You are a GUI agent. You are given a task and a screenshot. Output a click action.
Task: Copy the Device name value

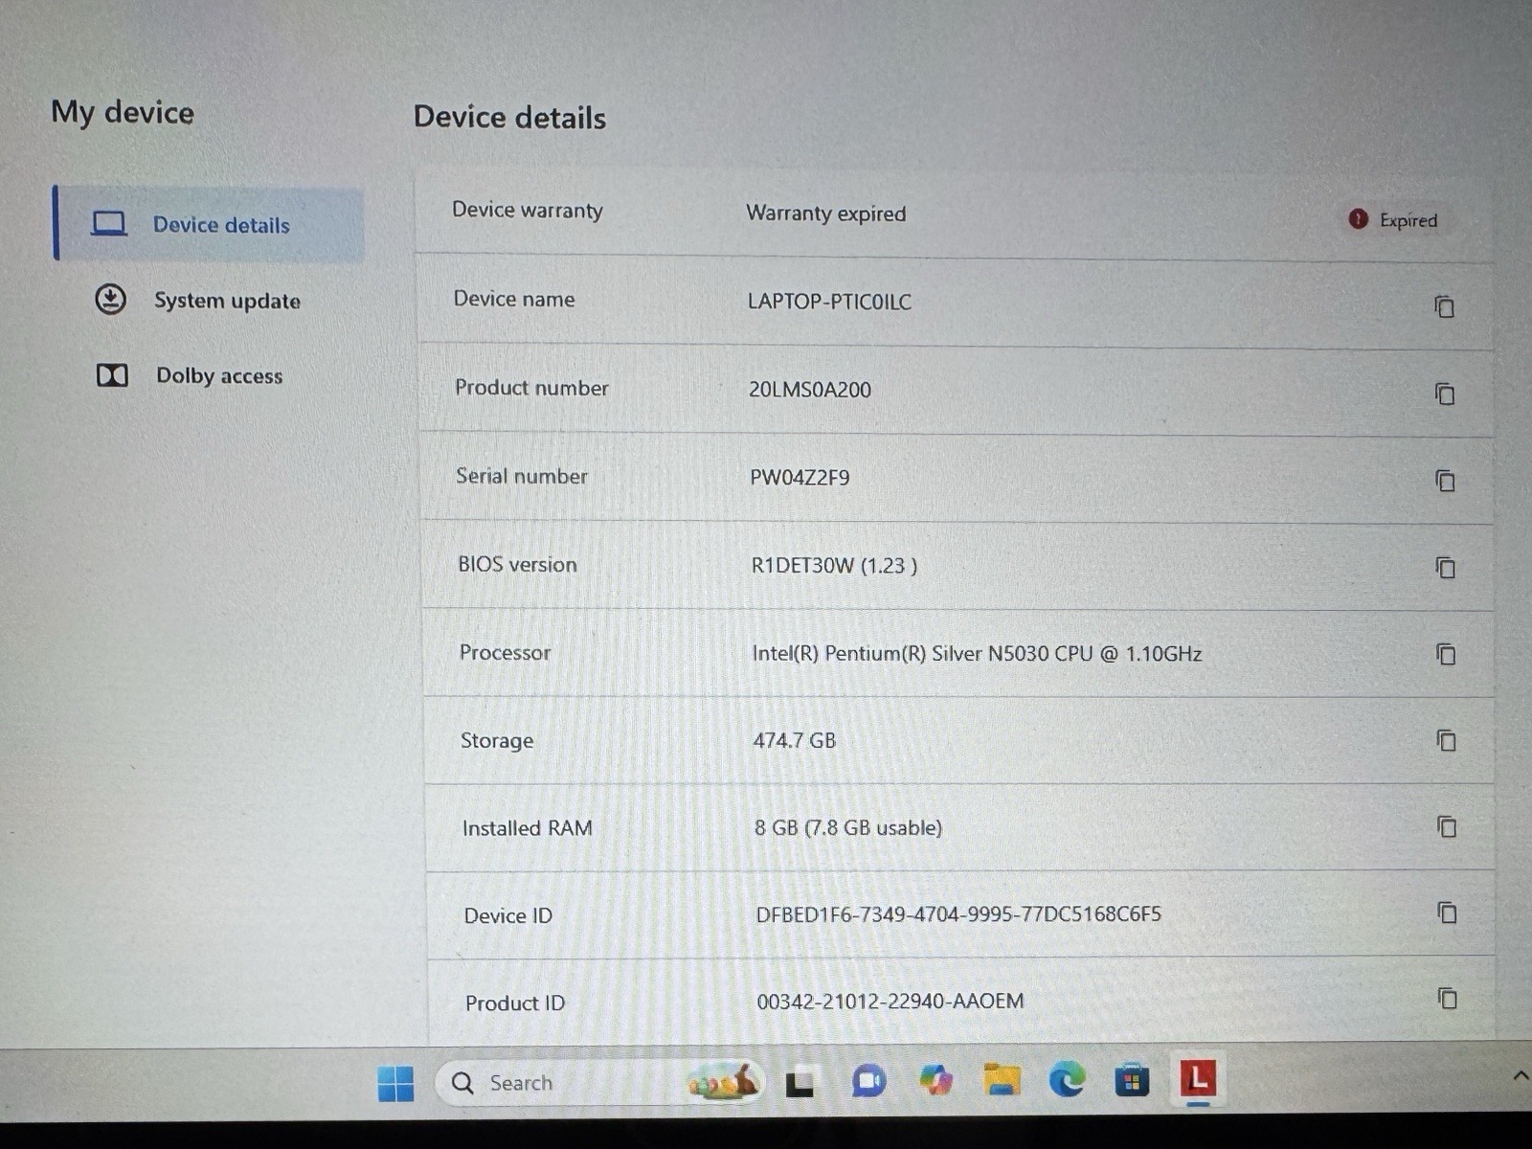[x=1444, y=306]
